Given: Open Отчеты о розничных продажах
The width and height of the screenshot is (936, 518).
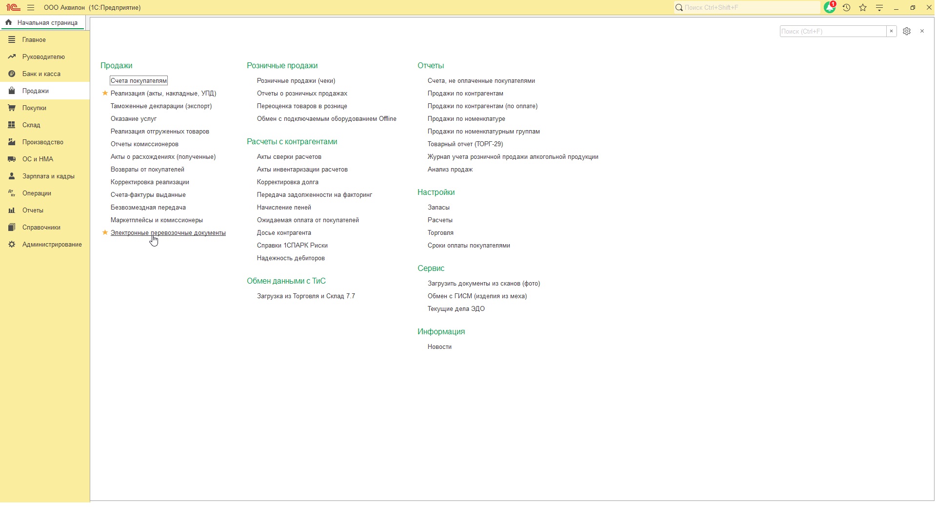Looking at the screenshot, I should (302, 93).
